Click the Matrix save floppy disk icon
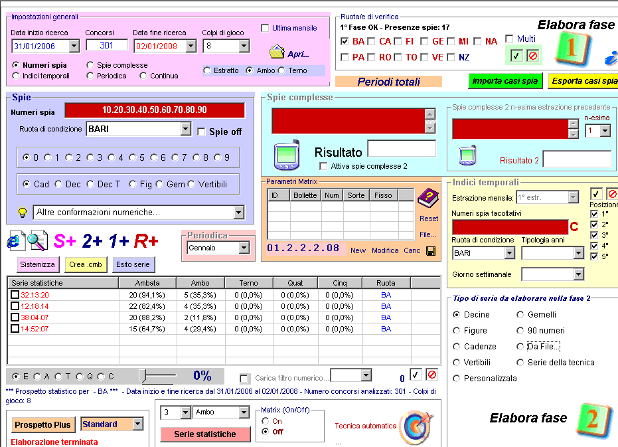Screen dimensions: 618x447 click(x=431, y=251)
